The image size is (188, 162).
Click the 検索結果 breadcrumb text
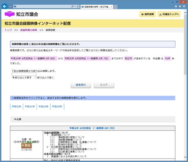click(50, 30)
